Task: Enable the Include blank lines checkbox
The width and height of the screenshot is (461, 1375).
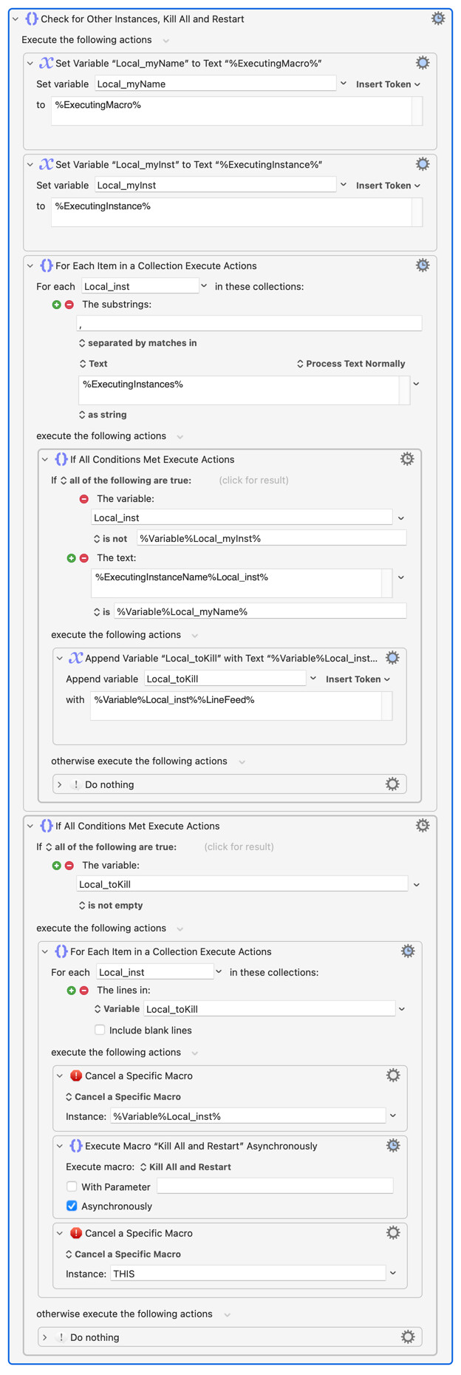Action: pos(100,1030)
